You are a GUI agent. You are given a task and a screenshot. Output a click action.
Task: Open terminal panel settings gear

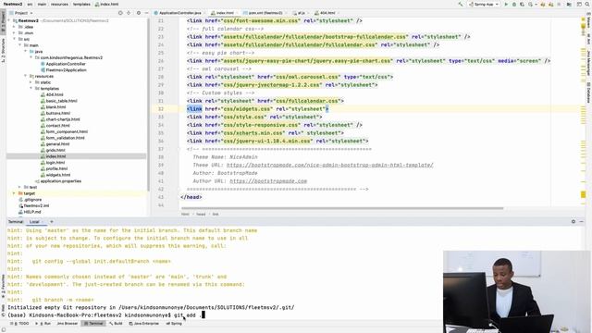(573, 222)
